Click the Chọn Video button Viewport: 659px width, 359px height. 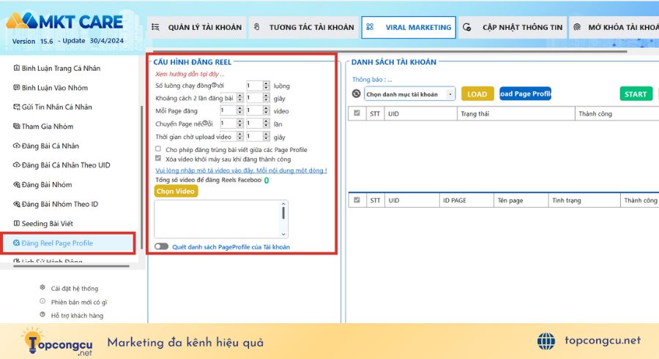pos(176,191)
